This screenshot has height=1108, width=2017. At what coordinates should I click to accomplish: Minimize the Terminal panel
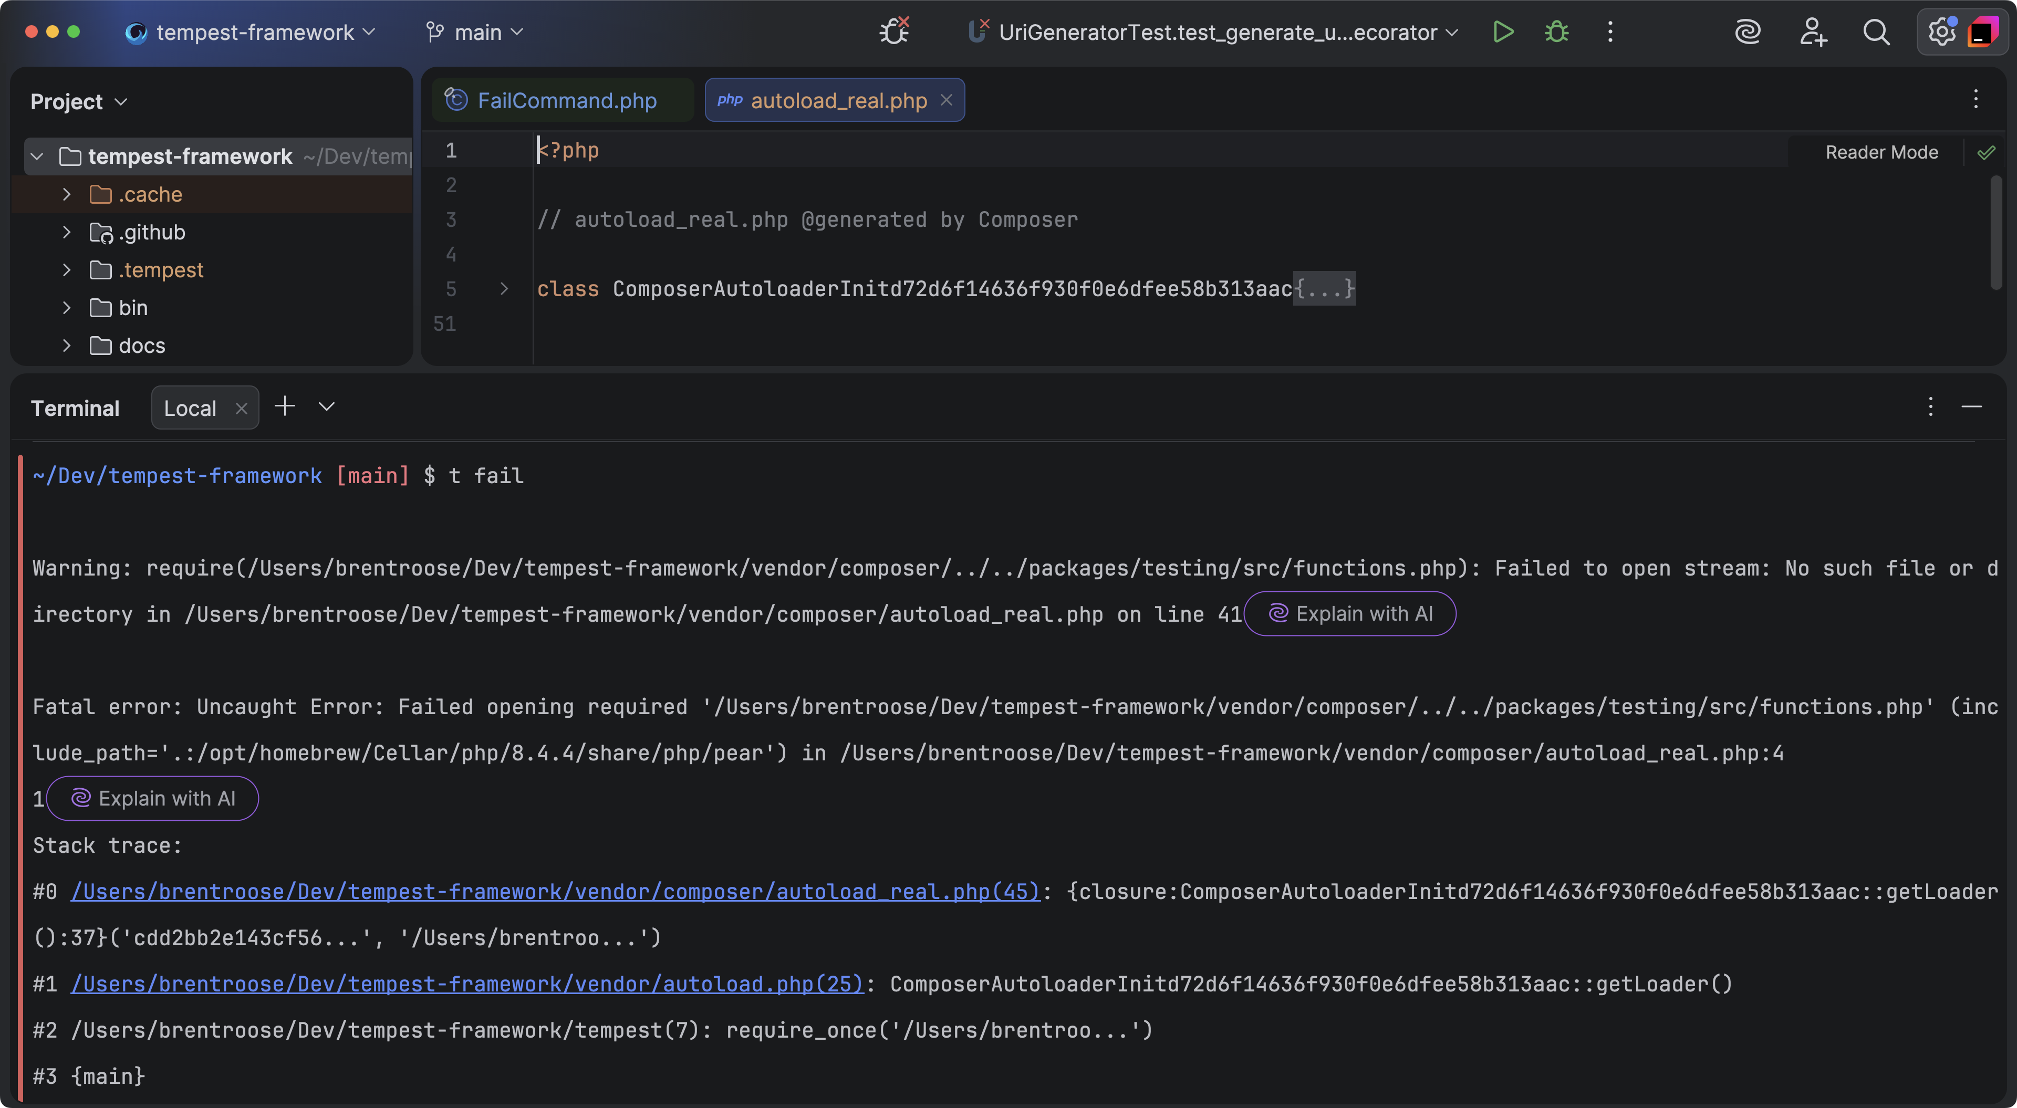point(1971,406)
